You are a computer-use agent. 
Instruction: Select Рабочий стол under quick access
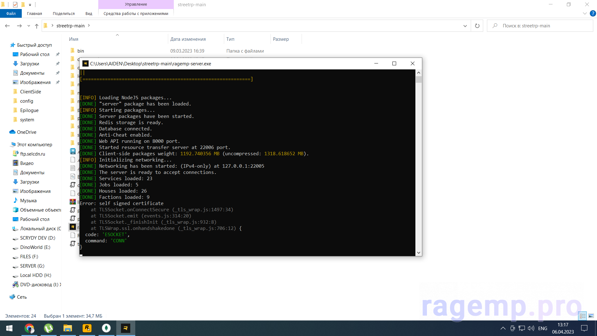click(x=35, y=54)
